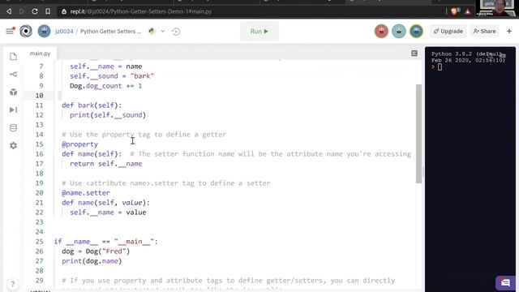This screenshot has width=519, height=292.
Task: Click 'print(self.__sound)' code line
Action: pos(108,115)
